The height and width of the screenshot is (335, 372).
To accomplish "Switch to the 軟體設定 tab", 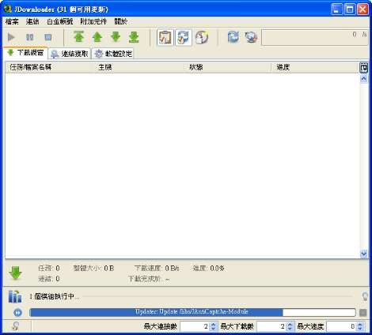I will [x=113, y=54].
